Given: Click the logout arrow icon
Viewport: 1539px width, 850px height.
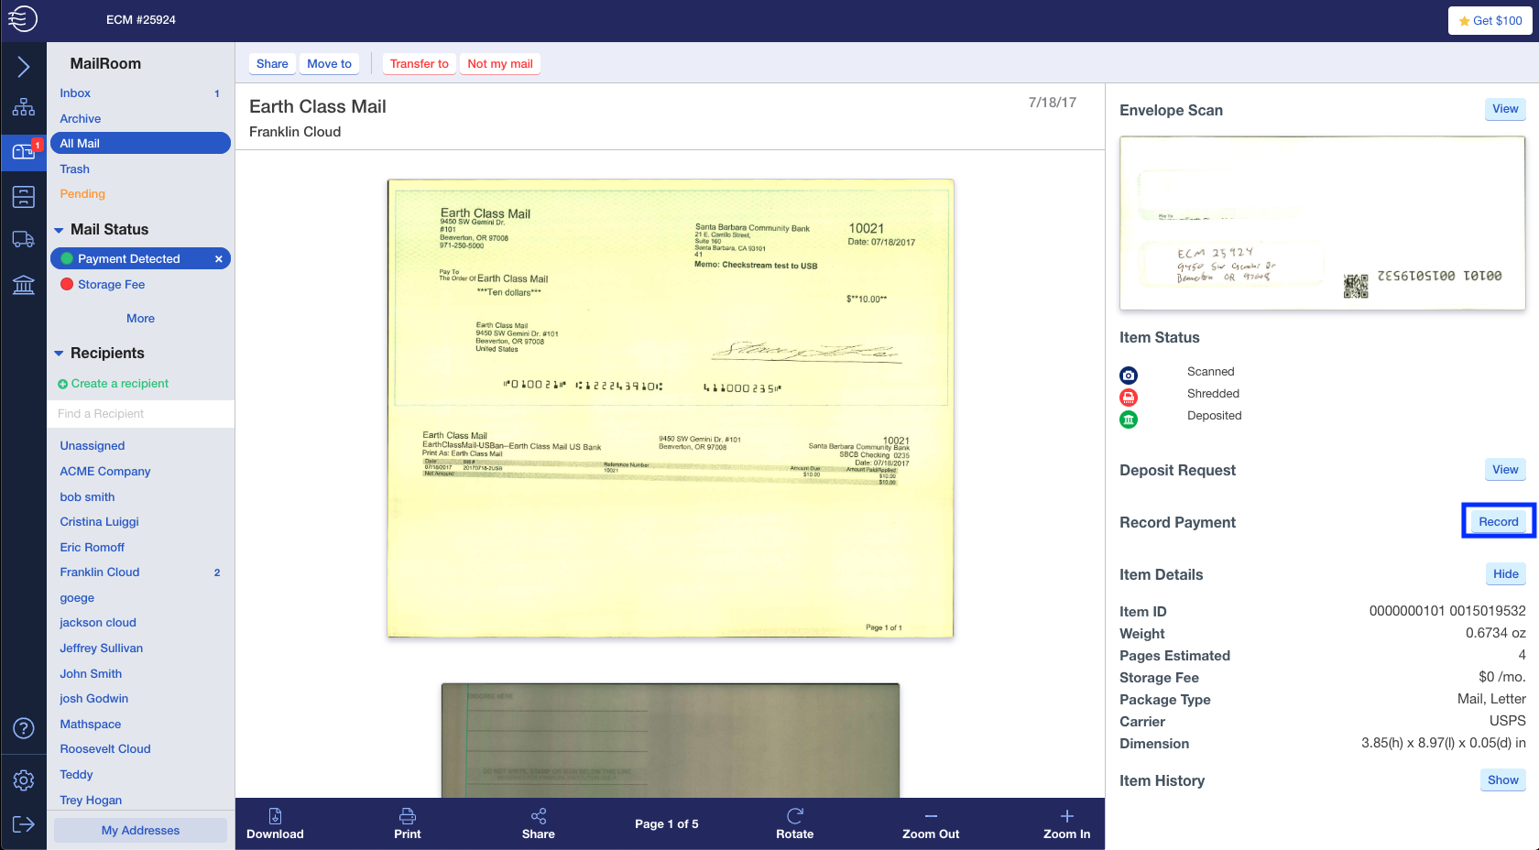Looking at the screenshot, I should pos(24,824).
